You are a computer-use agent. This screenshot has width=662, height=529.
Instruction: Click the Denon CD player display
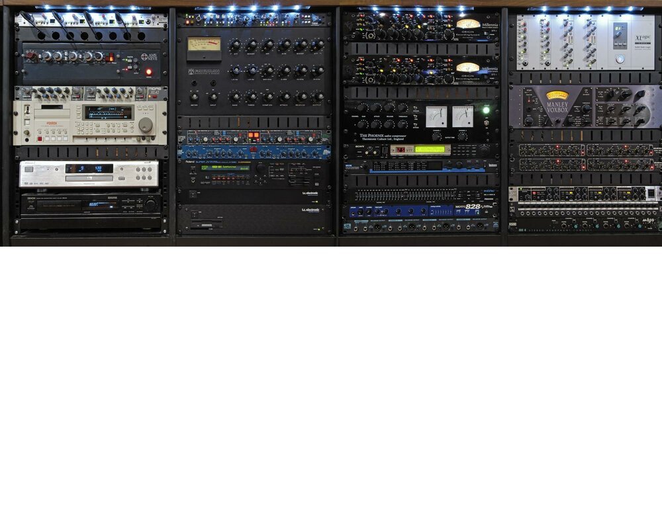click(x=101, y=204)
